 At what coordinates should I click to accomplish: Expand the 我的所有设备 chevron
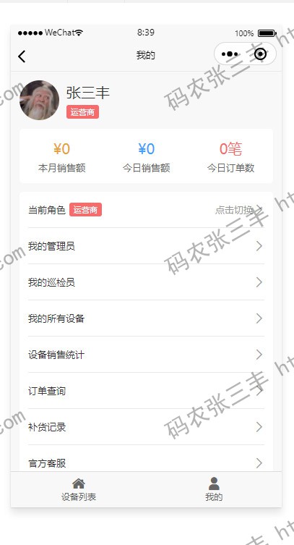tap(259, 318)
